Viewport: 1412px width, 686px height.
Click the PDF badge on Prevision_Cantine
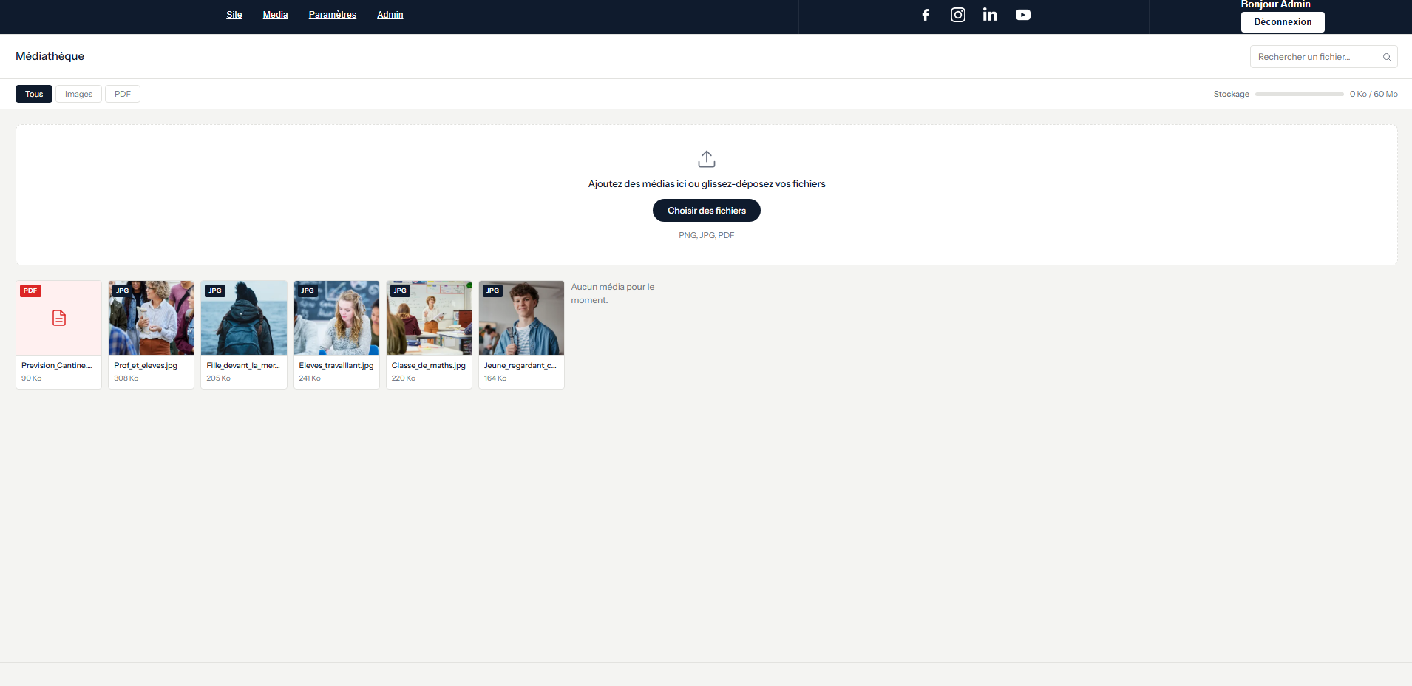pyautogui.click(x=30, y=291)
